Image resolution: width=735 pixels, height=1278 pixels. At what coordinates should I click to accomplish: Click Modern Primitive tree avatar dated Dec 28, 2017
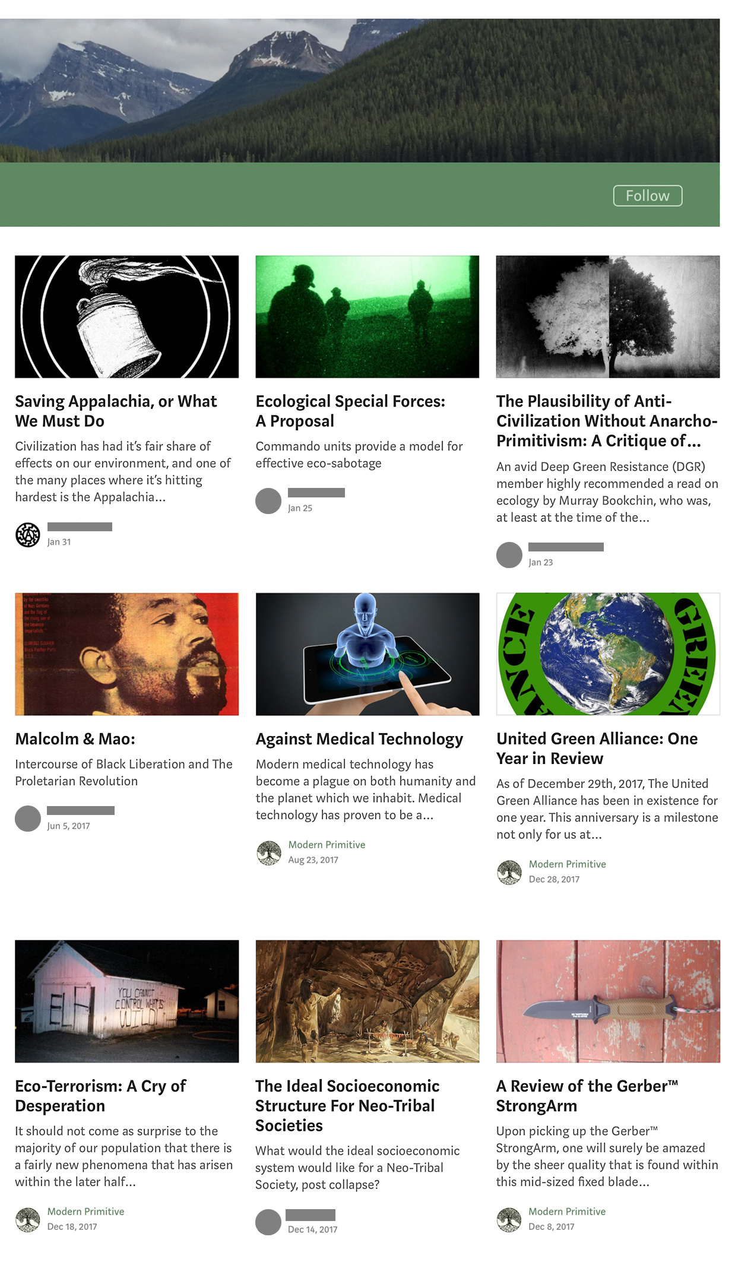pos(509,872)
